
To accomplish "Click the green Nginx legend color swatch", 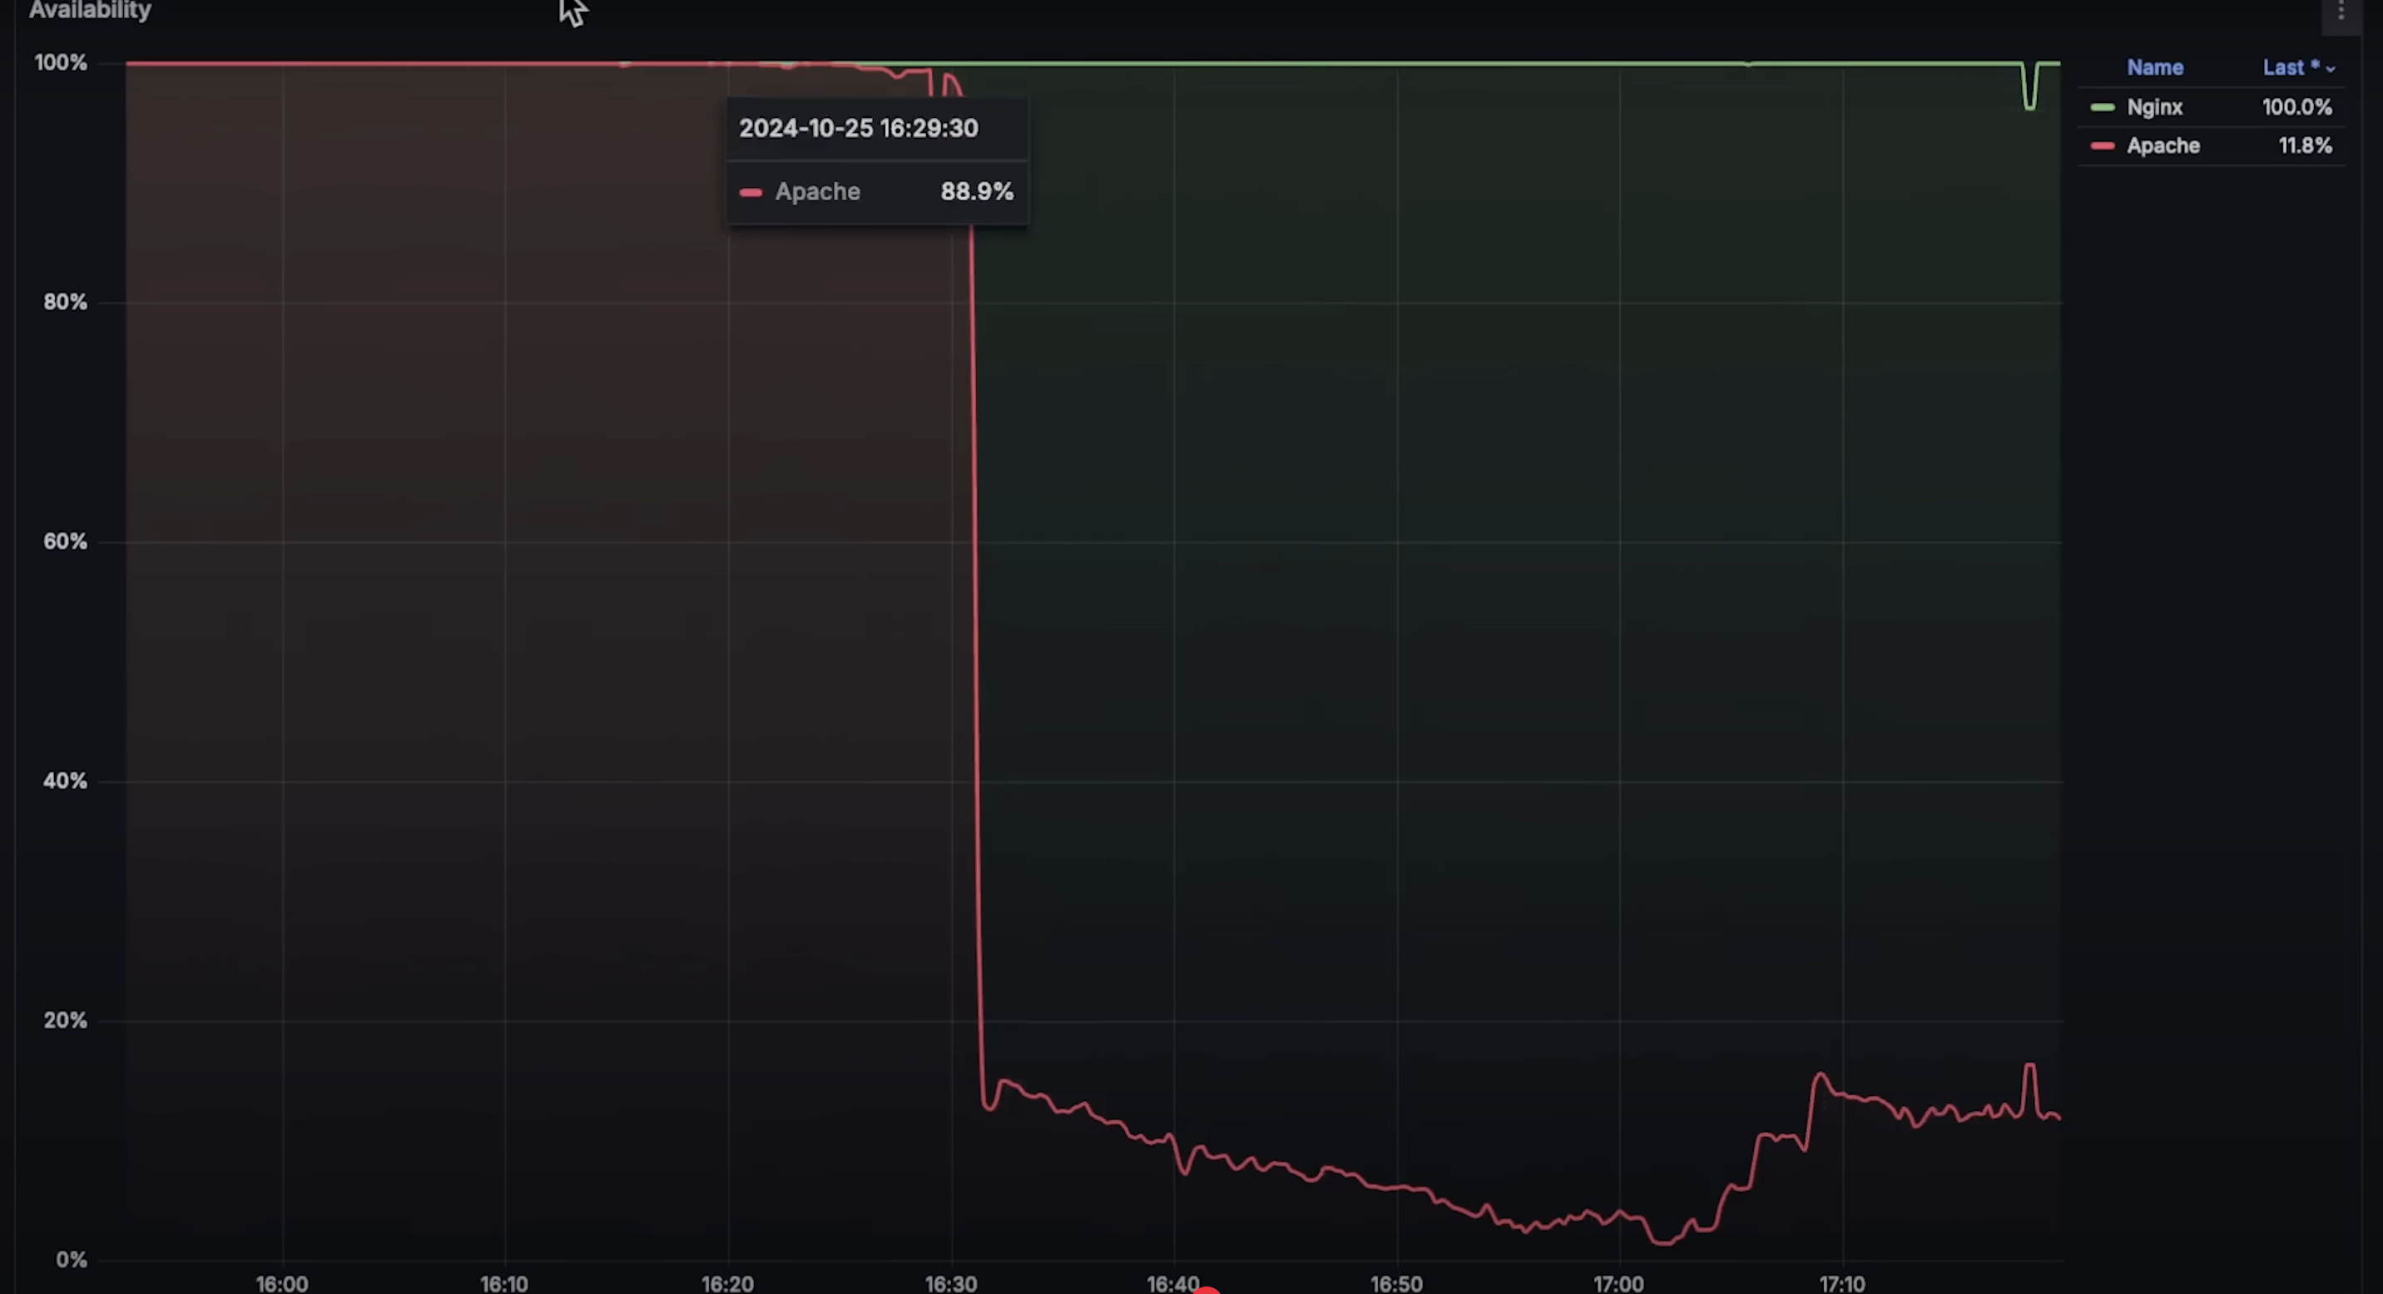I will coord(2102,107).
